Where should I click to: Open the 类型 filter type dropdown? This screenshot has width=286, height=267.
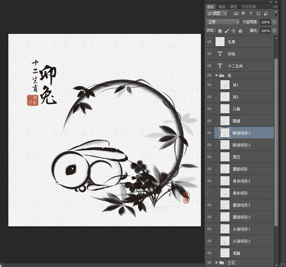pos(217,13)
